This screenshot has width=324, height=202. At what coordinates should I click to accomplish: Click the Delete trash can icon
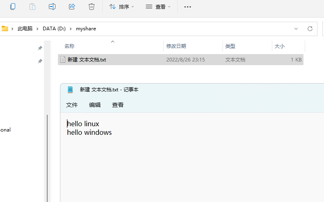coord(92,7)
